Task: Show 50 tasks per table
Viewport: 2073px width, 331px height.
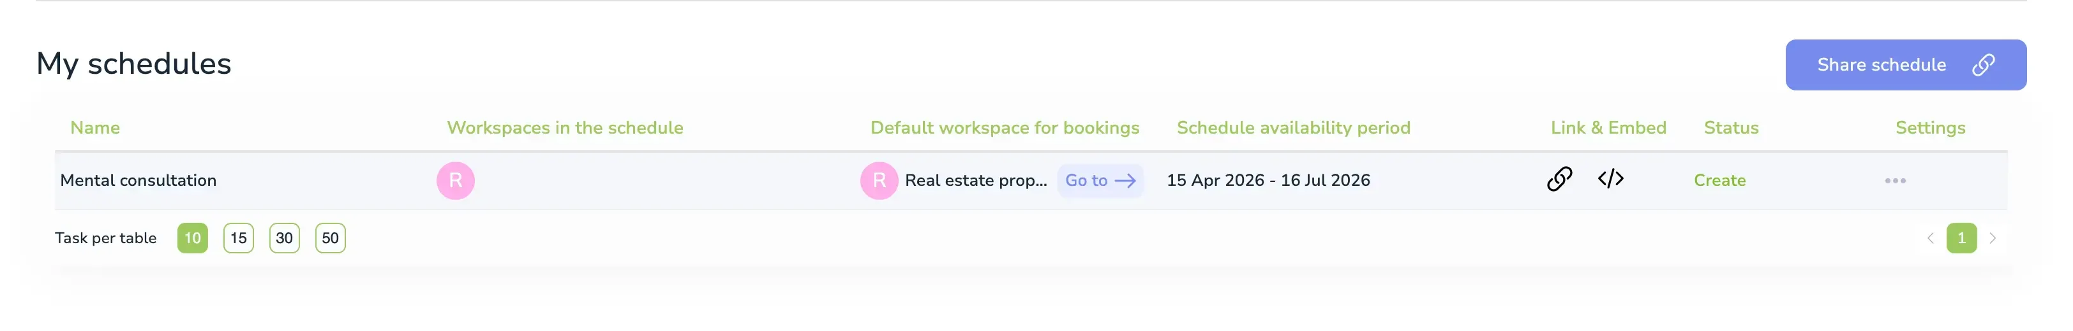Action: pyautogui.click(x=330, y=239)
